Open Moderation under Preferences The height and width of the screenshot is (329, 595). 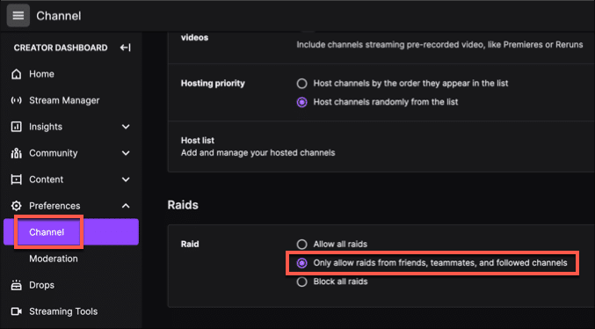[x=54, y=259]
